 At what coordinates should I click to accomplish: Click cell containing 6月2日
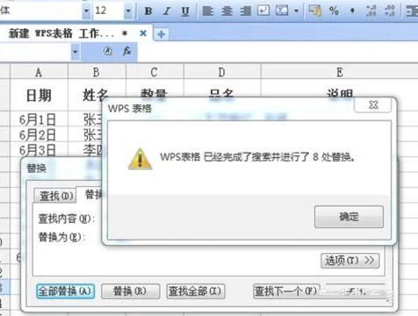click(39, 135)
